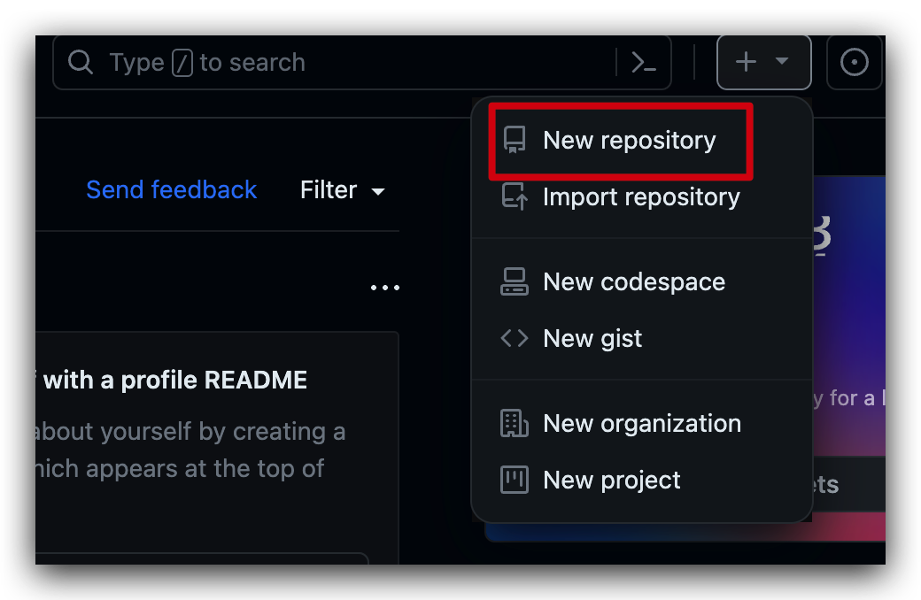Open the command palette terminal icon

click(644, 63)
